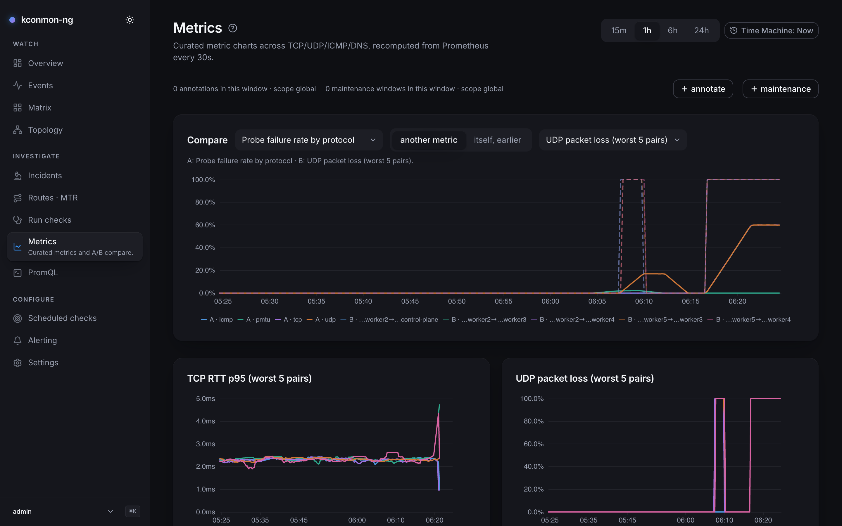Click the Metrics help question-mark icon
842x526 pixels.
(x=233, y=28)
